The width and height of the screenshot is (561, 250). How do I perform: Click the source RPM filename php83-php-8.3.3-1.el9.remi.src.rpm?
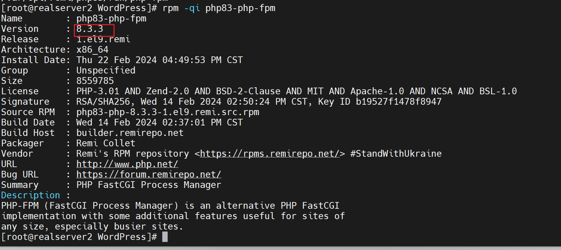point(168,112)
